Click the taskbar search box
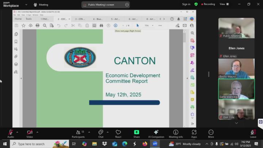 click(39, 144)
